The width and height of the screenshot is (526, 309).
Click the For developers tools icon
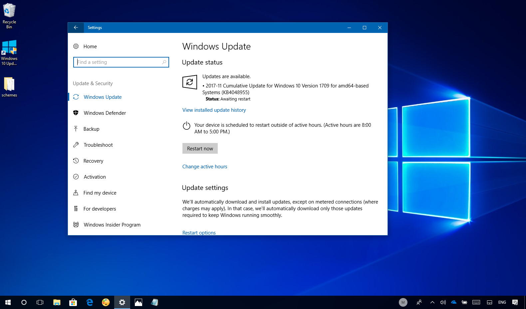click(x=76, y=209)
